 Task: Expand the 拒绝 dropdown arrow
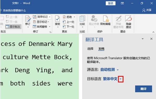point(74,17)
